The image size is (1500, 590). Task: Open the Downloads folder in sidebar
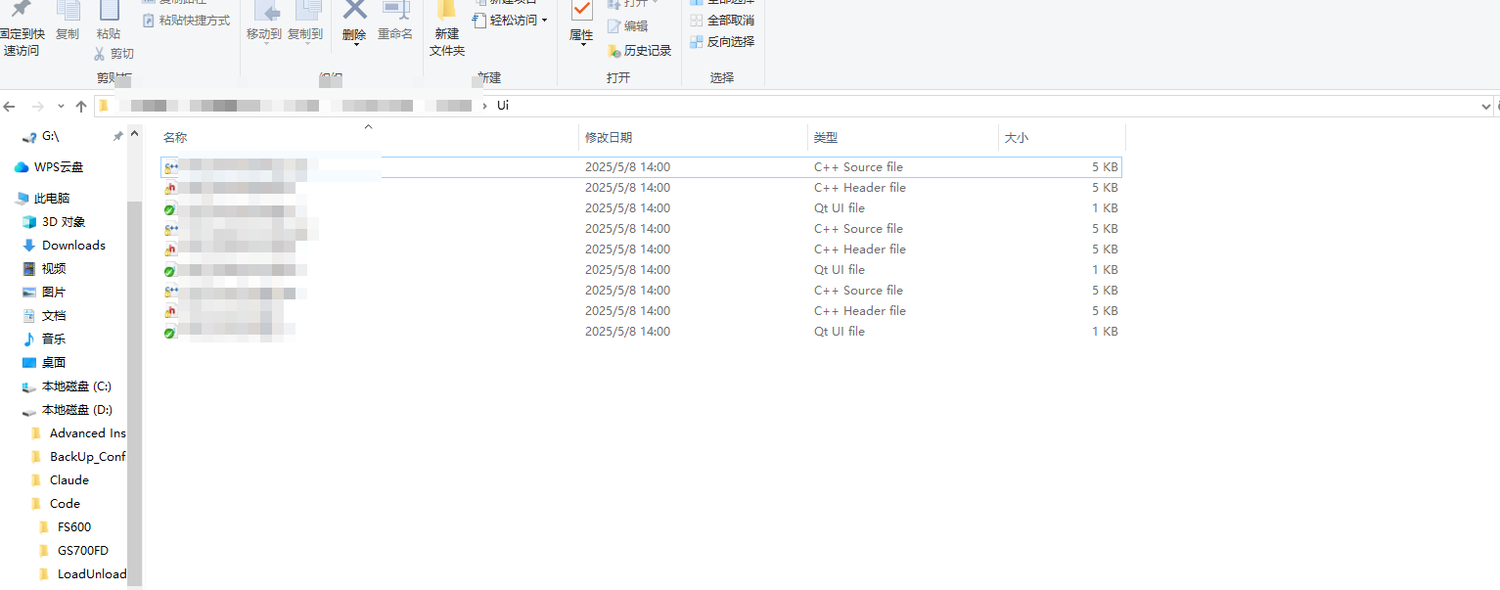(x=64, y=246)
